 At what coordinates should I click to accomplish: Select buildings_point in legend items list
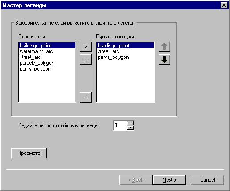click(x=125, y=46)
